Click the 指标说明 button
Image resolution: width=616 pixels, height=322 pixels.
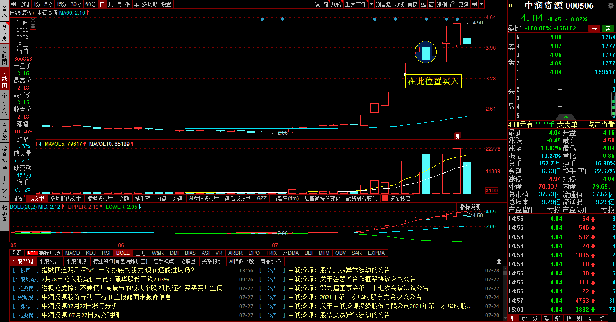[471, 207]
